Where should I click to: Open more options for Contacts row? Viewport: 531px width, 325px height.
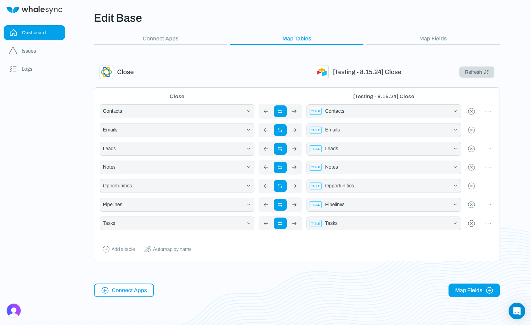pos(488,111)
